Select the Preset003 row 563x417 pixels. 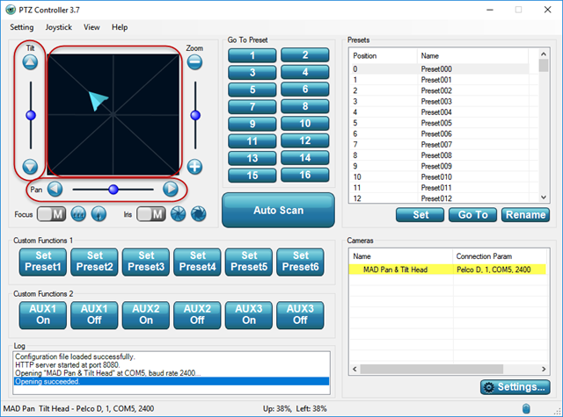[440, 101]
